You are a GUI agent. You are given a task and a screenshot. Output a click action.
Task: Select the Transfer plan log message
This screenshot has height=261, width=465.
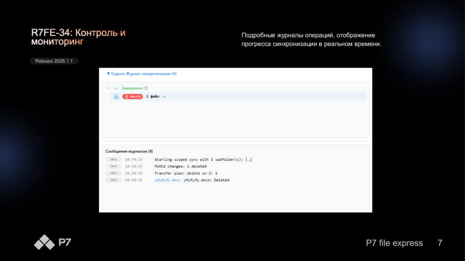pyautogui.click(x=186, y=173)
